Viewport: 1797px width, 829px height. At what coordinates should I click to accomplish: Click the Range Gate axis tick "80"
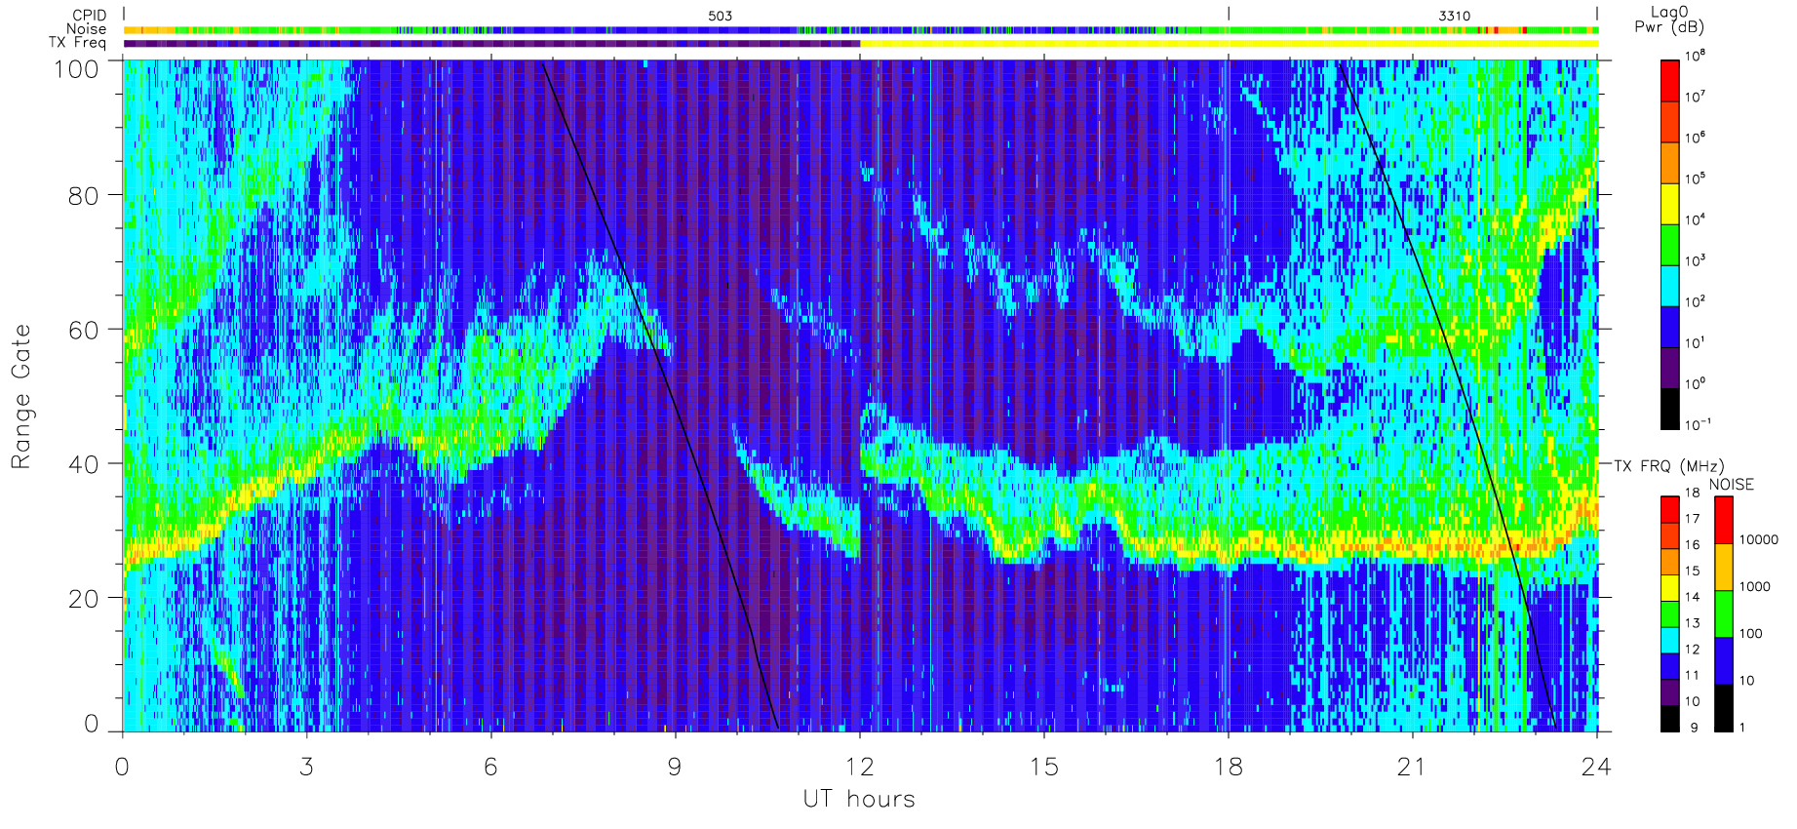click(83, 195)
